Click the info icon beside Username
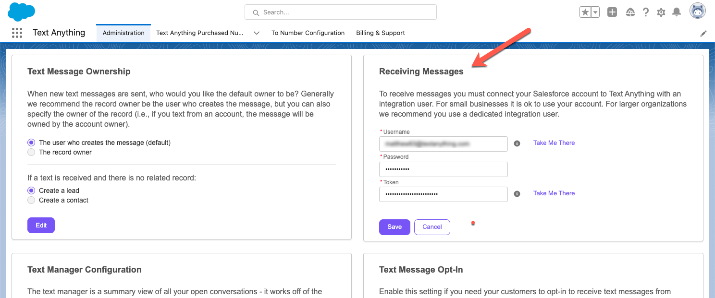The height and width of the screenshot is (298, 715). point(517,143)
